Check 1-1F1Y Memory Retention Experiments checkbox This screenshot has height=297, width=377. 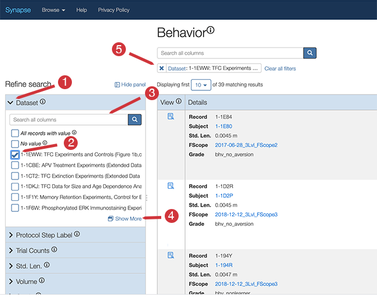tap(15, 197)
